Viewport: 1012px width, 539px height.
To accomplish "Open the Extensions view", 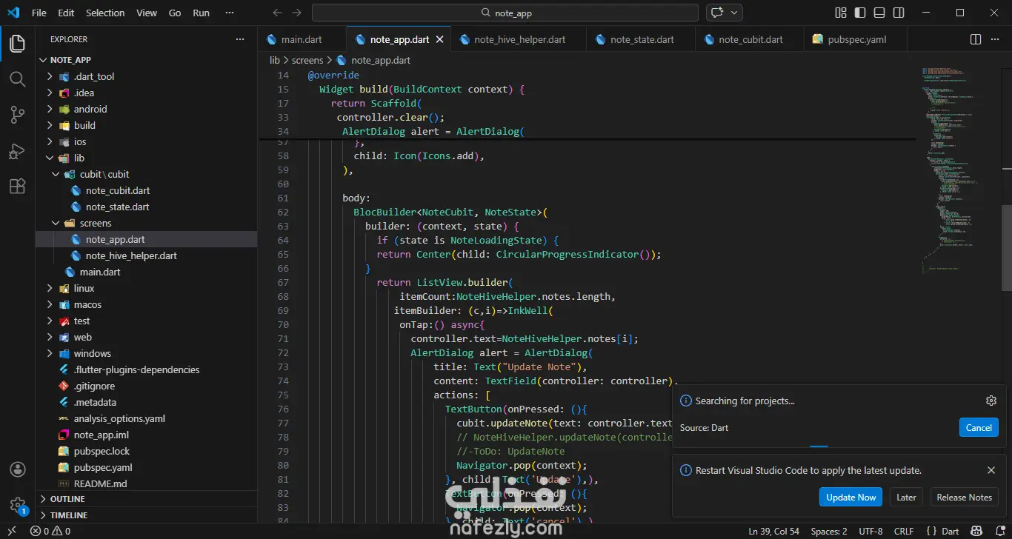I will point(17,187).
